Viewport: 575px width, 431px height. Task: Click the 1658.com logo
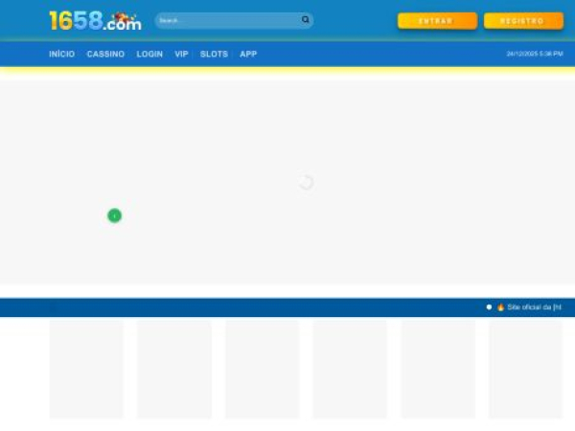(x=95, y=20)
